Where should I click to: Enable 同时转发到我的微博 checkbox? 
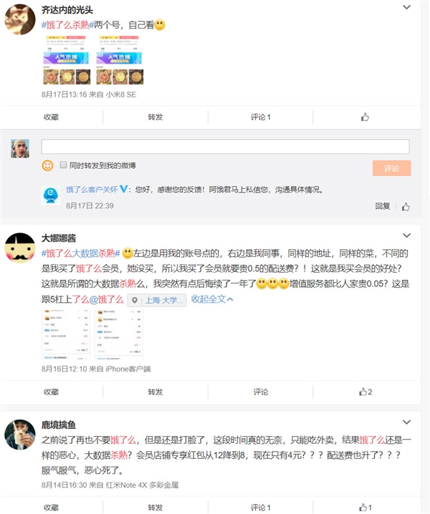[x=63, y=165]
